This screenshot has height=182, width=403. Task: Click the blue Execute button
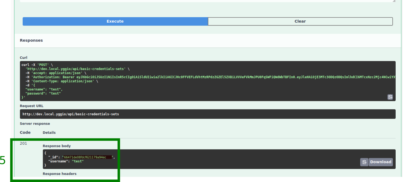(x=115, y=21)
